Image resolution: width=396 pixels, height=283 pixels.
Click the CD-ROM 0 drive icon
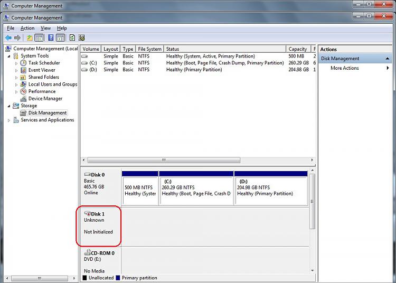coord(87,252)
